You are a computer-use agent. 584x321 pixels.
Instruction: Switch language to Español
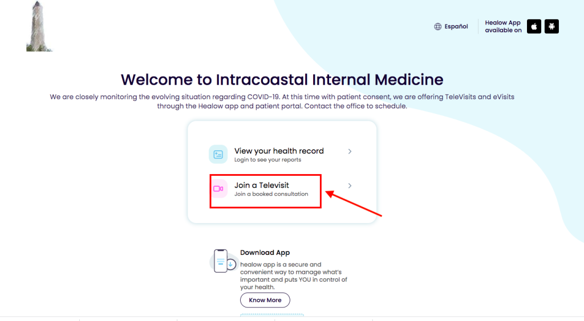point(456,26)
